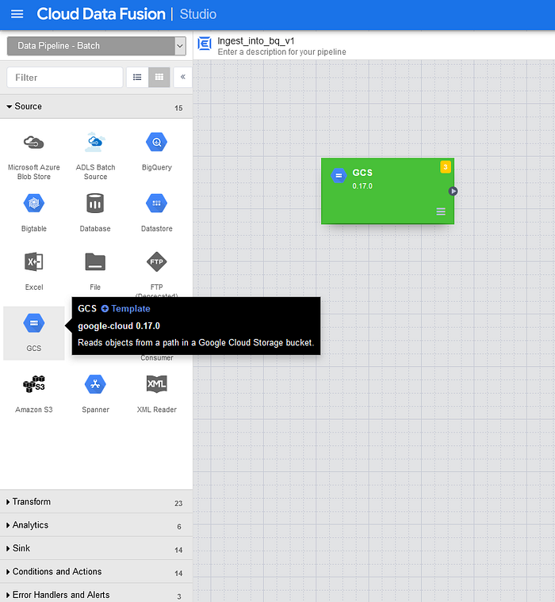Click the pipeline icon beside Ingest_into_bq_v1
The image size is (555, 602).
[x=205, y=44]
